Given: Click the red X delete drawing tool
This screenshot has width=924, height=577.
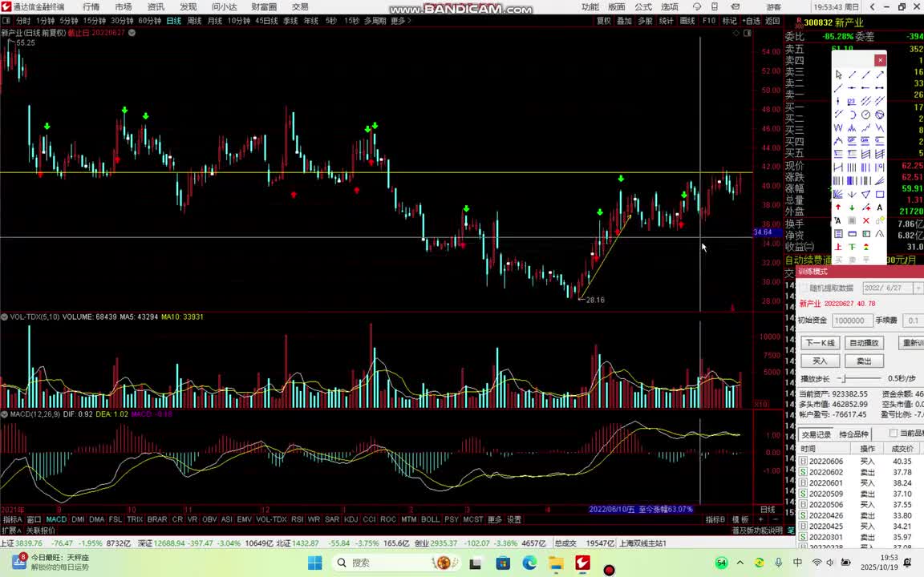Looking at the screenshot, I should pos(865,221).
